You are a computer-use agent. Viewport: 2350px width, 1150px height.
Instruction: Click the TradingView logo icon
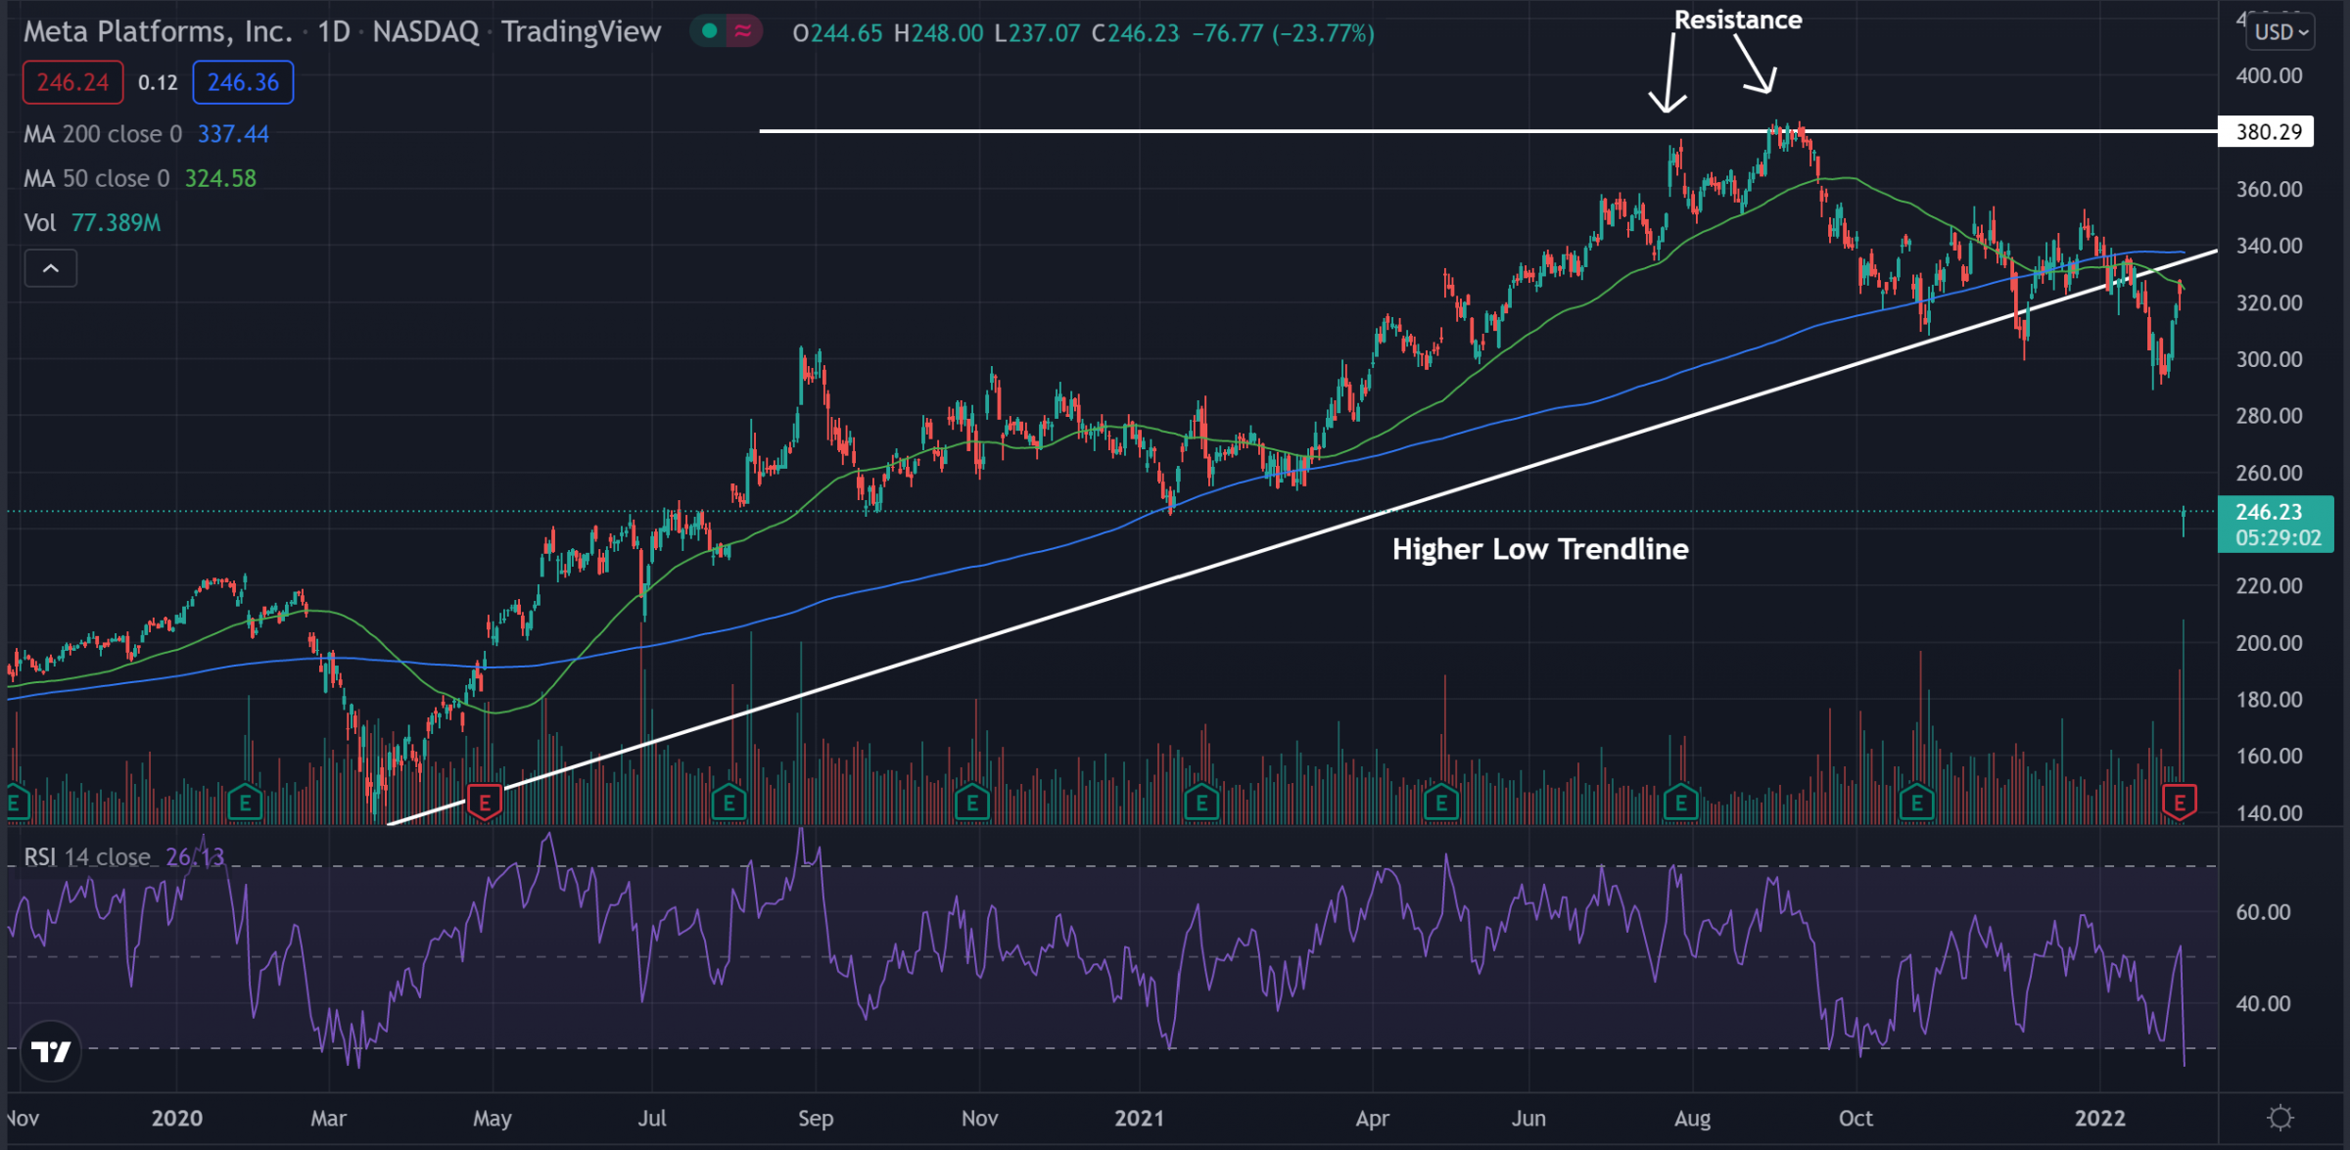(51, 1051)
